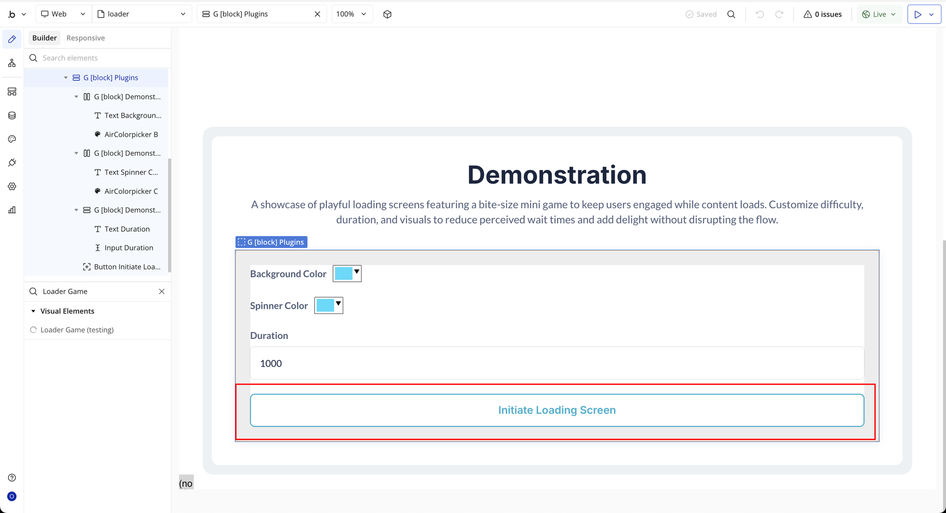The width and height of the screenshot is (946, 513).
Task: Switch to the Responsive tab
Action: [85, 38]
